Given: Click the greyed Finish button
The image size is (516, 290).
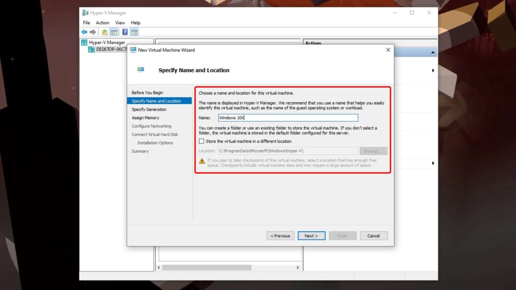Looking at the screenshot, I should [x=342, y=236].
